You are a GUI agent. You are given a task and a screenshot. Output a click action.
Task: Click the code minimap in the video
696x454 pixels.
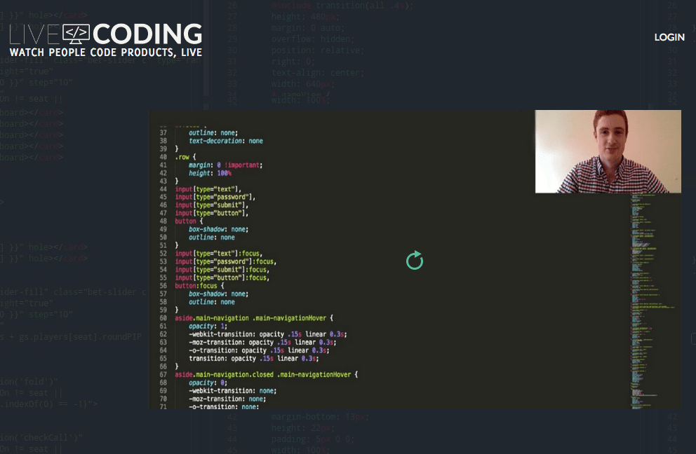(652, 301)
